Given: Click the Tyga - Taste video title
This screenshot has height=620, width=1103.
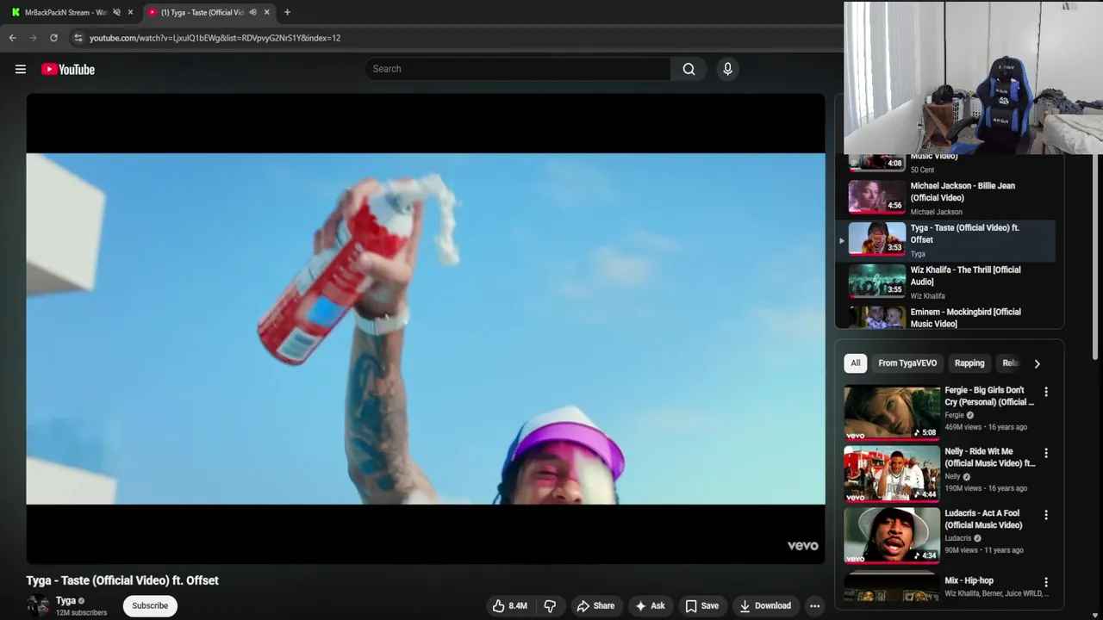Looking at the screenshot, I should click(x=122, y=580).
